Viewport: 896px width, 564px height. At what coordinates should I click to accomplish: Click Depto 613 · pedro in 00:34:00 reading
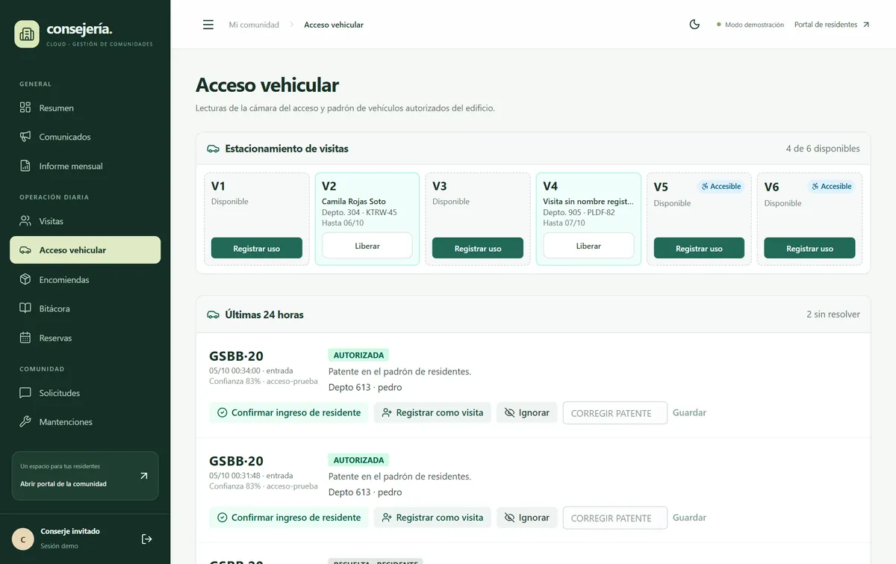click(x=365, y=388)
